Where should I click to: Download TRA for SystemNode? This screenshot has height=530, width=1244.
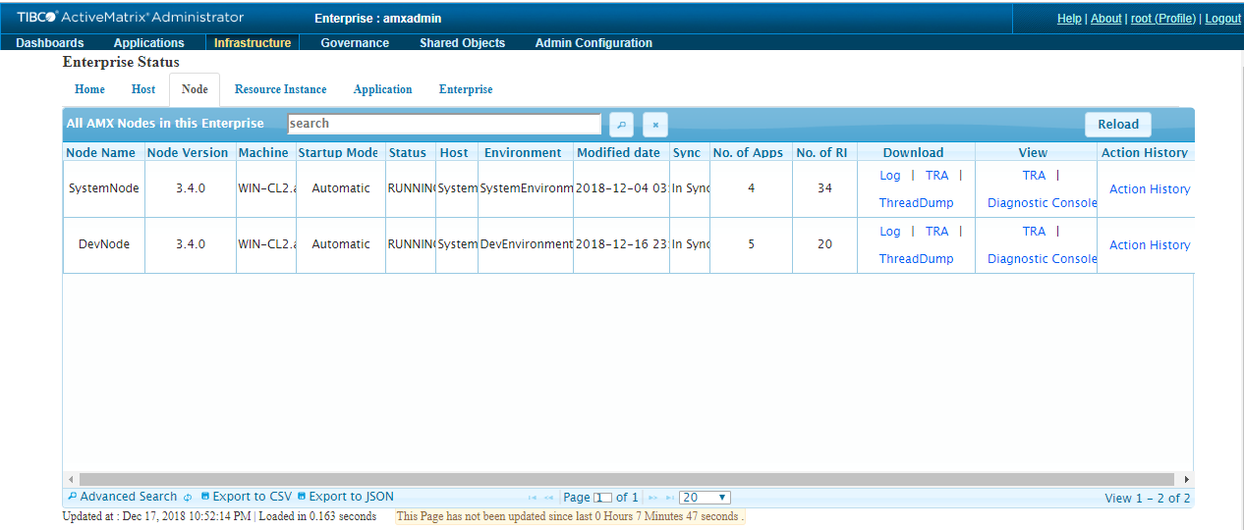[937, 175]
